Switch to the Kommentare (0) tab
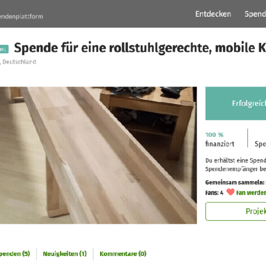 (x=123, y=253)
